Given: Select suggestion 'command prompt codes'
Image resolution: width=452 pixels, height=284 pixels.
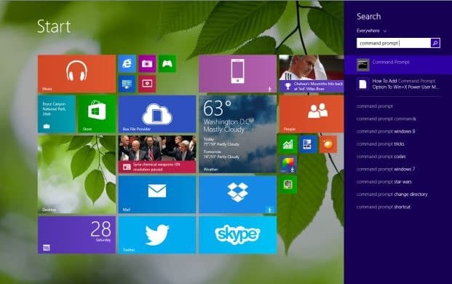Looking at the screenshot, I should (x=381, y=157).
